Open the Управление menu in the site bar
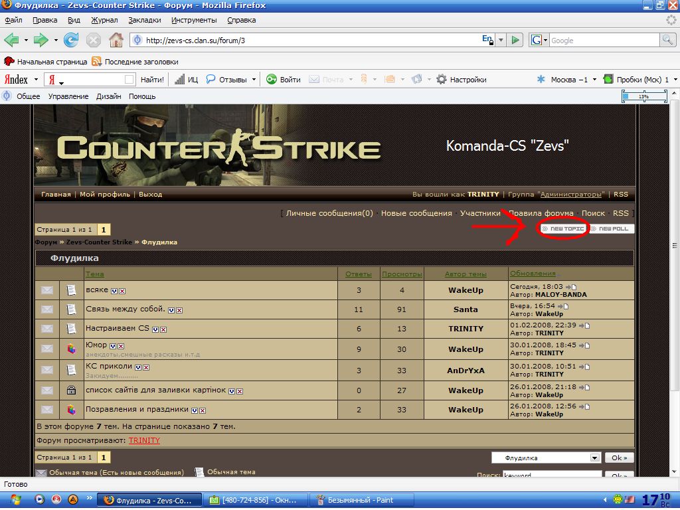This screenshot has width=680, height=510. point(68,96)
